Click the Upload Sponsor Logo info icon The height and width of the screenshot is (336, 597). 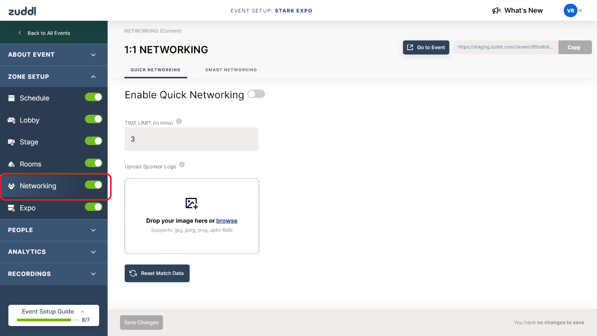[182, 165]
